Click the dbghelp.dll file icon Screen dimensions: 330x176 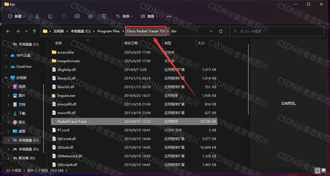(x=54, y=69)
